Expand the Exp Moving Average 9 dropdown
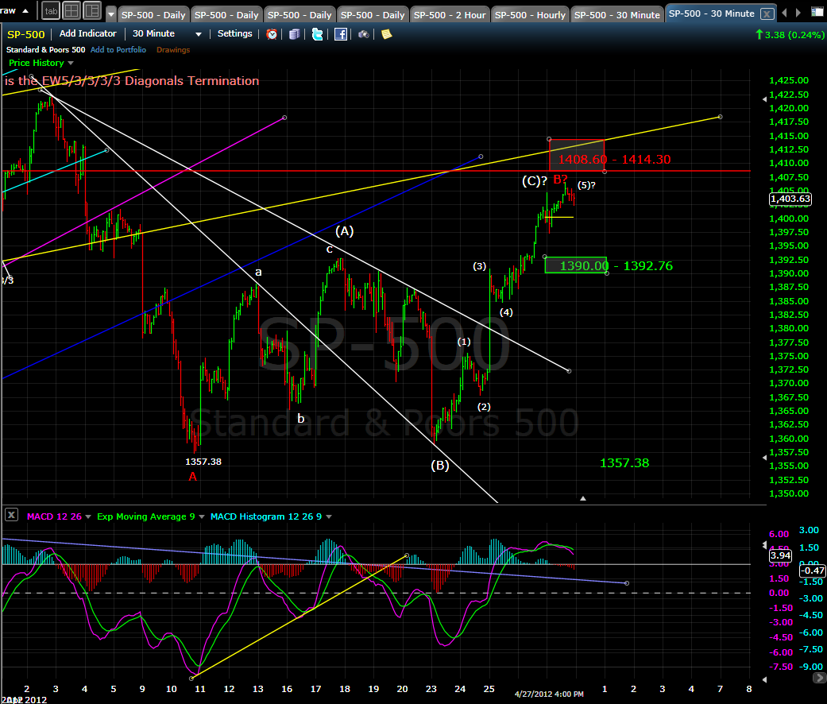 click(x=202, y=516)
